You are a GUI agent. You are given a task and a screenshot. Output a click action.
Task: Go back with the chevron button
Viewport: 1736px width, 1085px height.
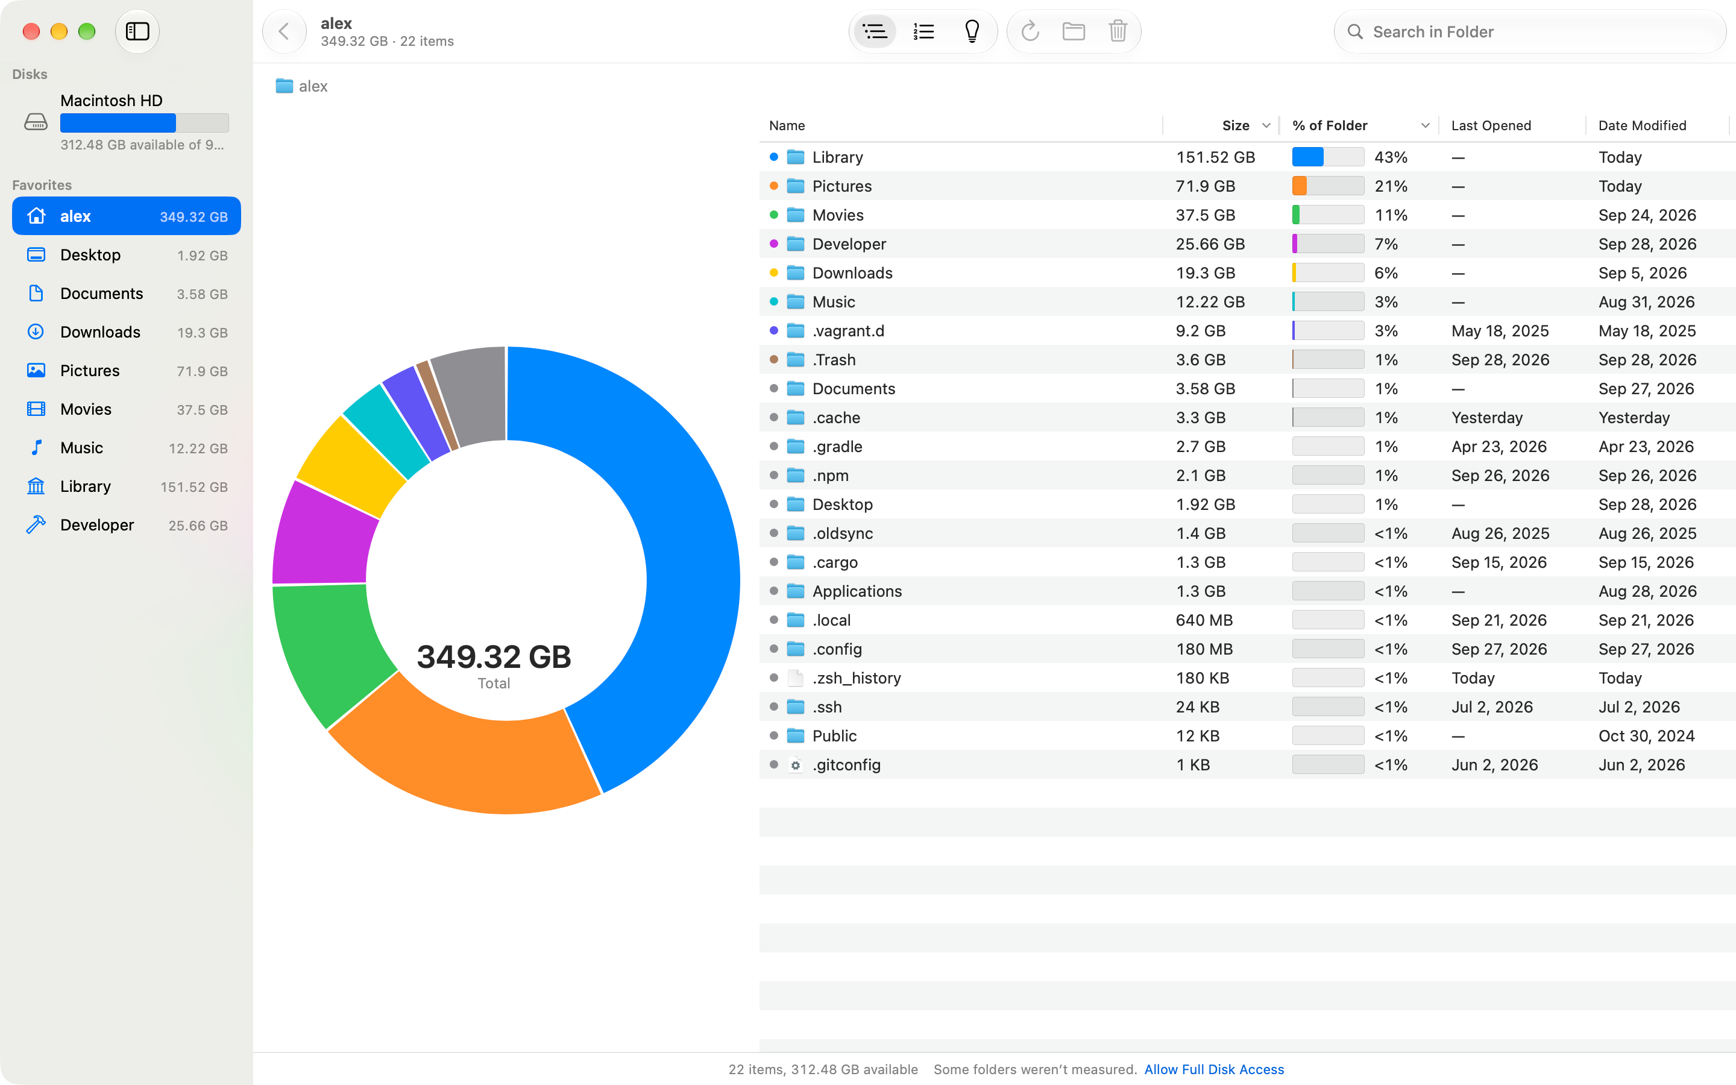tap(284, 31)
